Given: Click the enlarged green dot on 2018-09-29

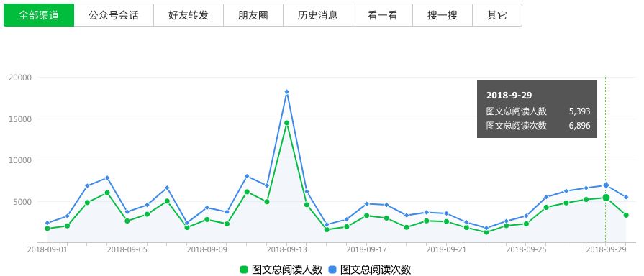Looking at the screenshot, I should (x=606, y=198).
